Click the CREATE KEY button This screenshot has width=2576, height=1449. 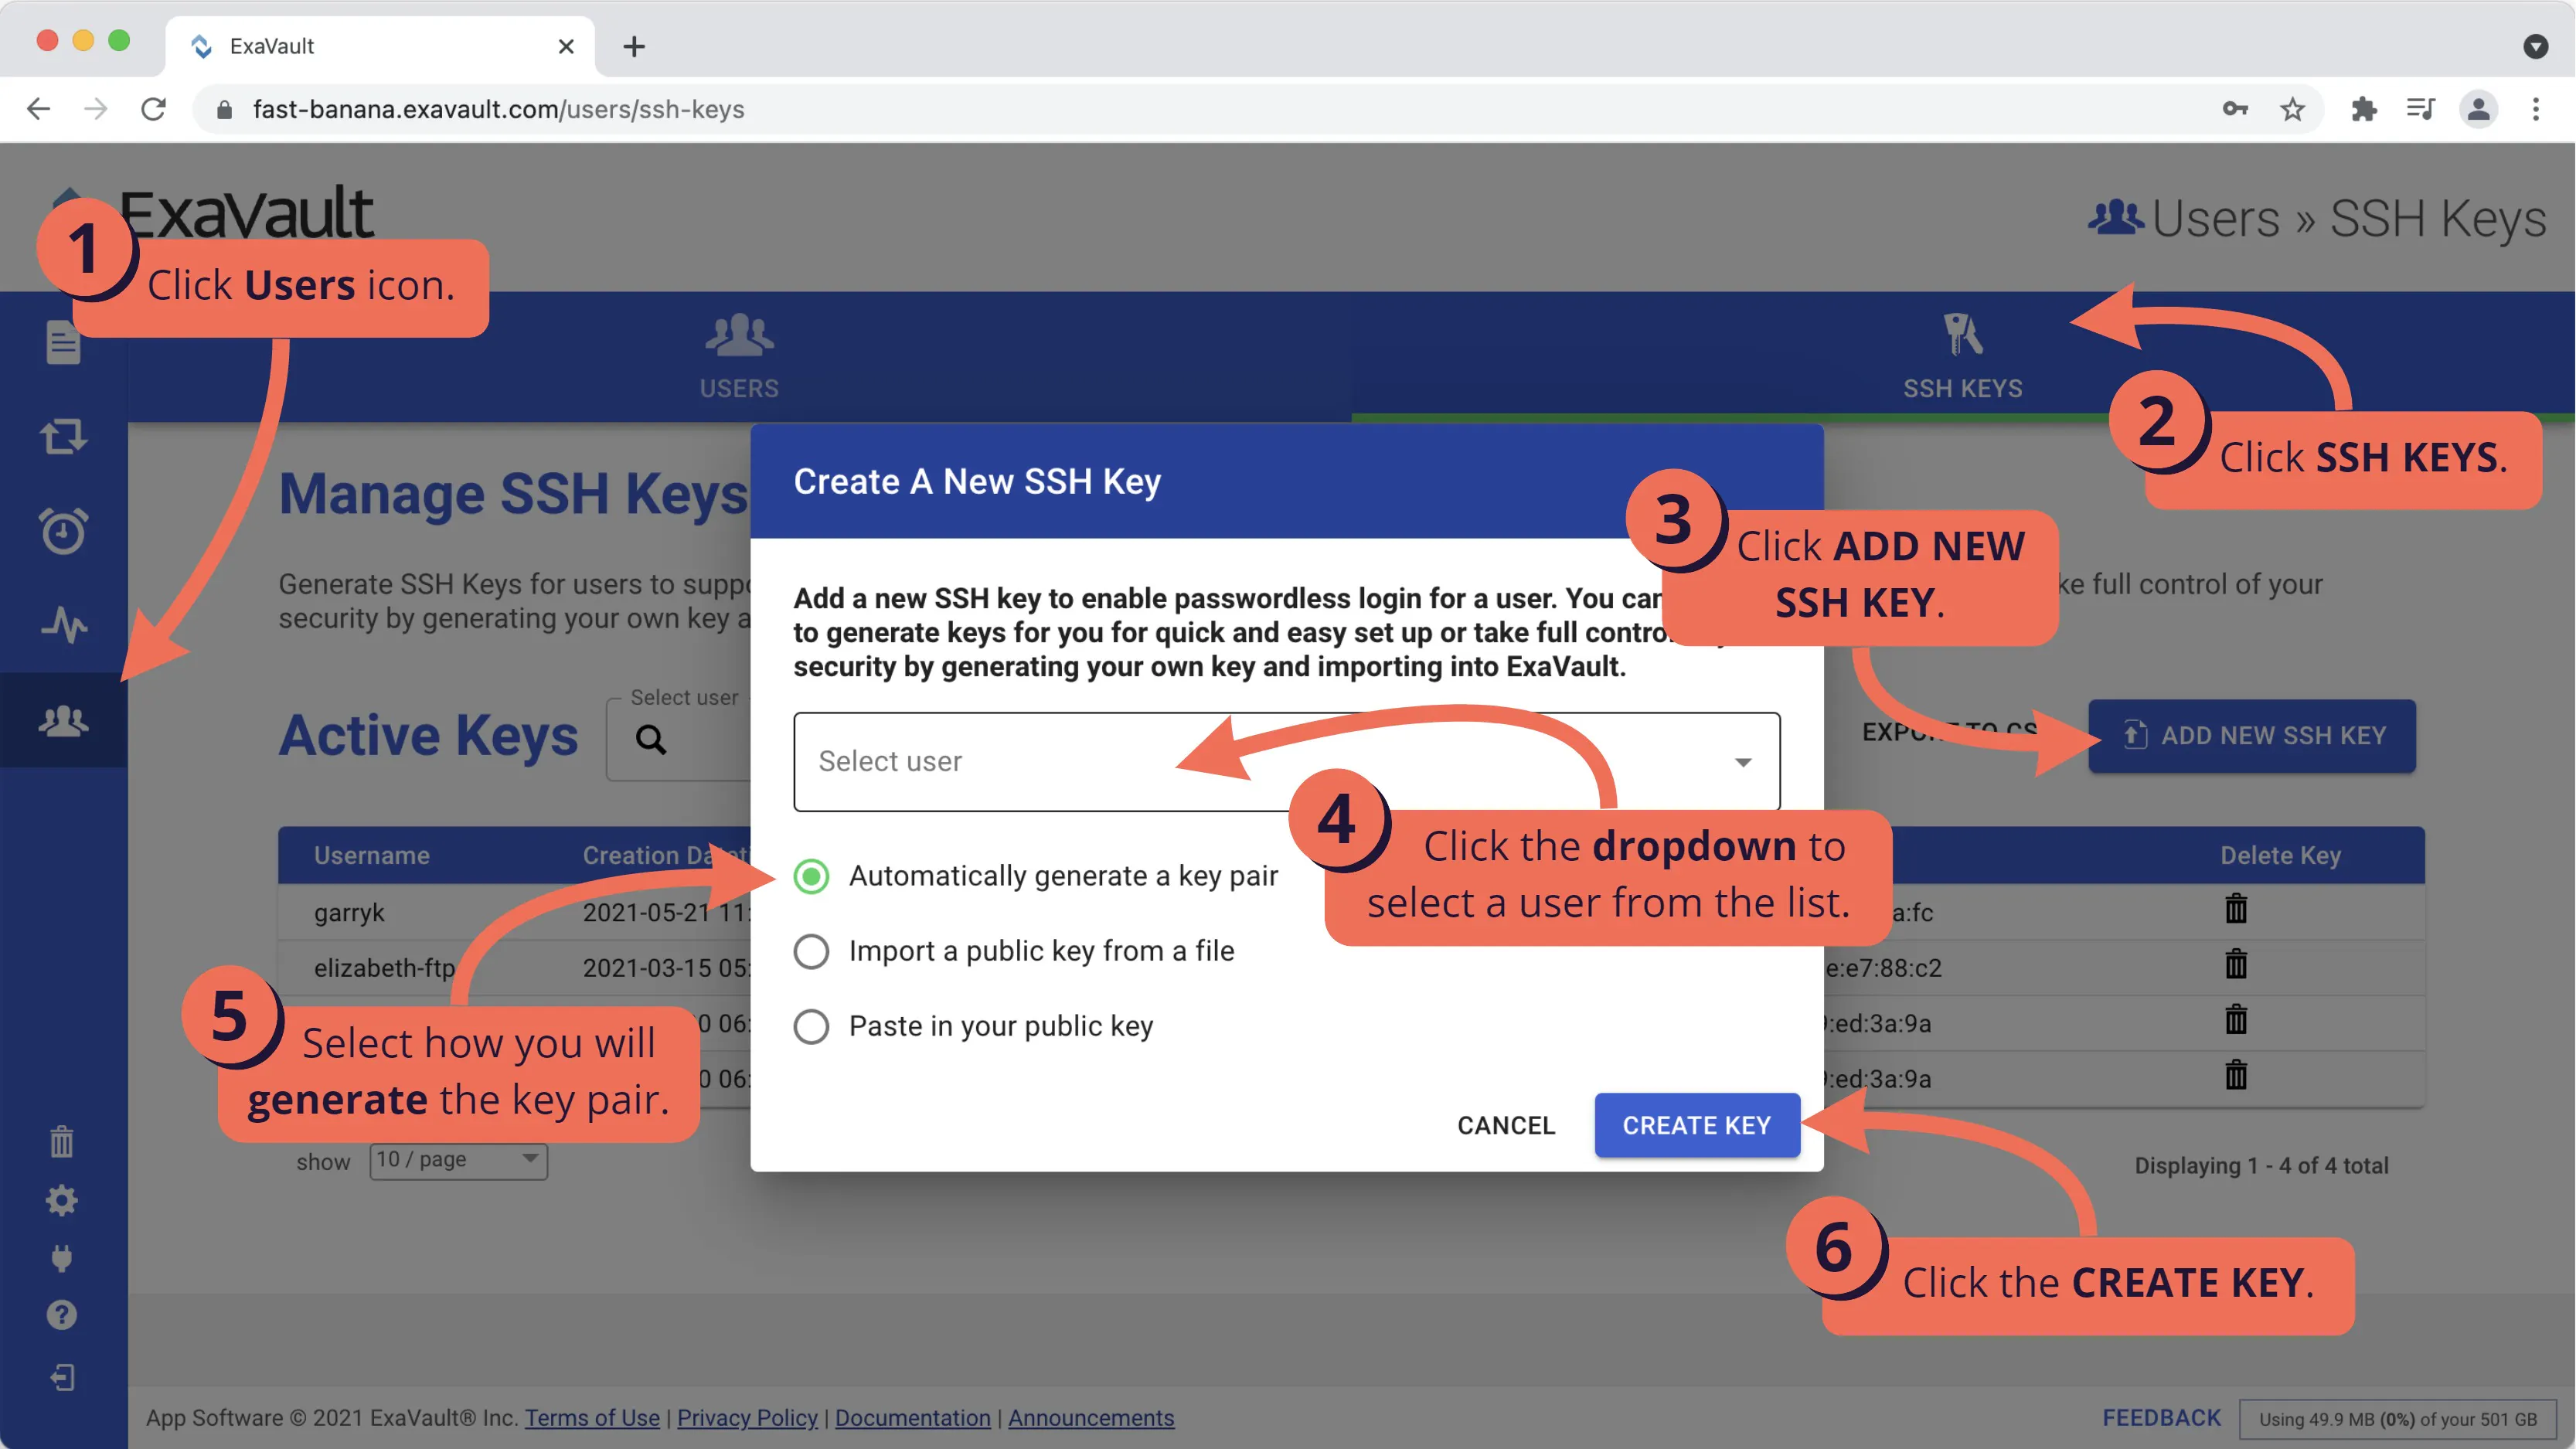[1697, 1125]
